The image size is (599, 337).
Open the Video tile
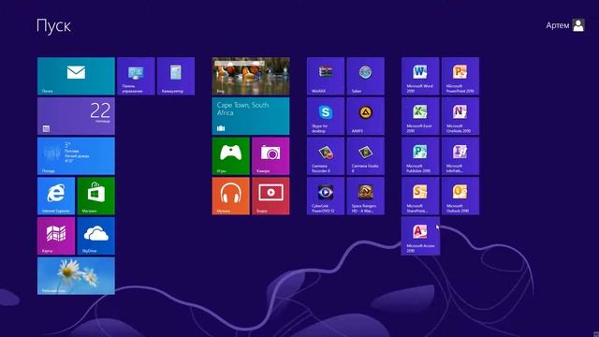pos(270,196)
